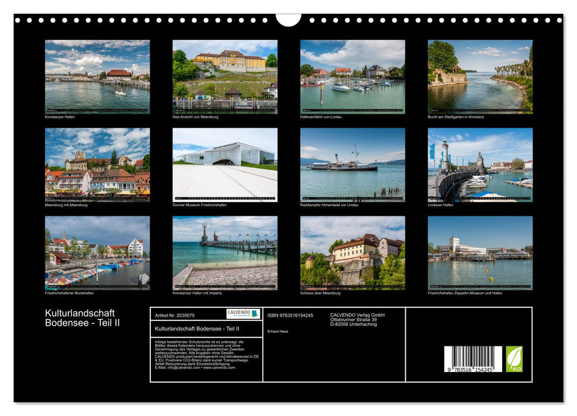Select the Konstanzer Hafen thumbnail
This screenshot has height=416, width=577.
pyautogui.click(x=98, y=75)
